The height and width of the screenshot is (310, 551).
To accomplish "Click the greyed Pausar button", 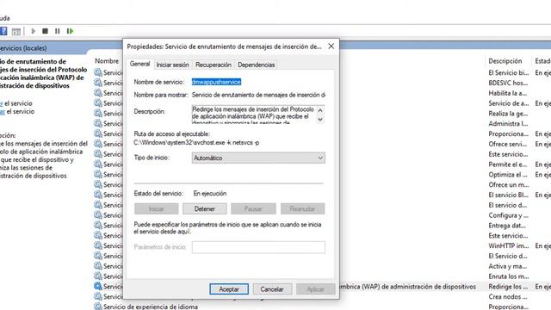I will [x=253, y=208].
